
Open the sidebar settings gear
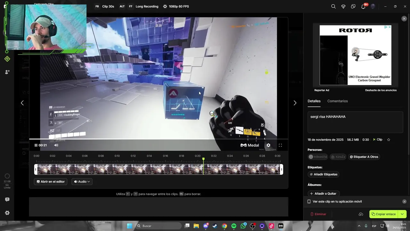tap(7, 213)
